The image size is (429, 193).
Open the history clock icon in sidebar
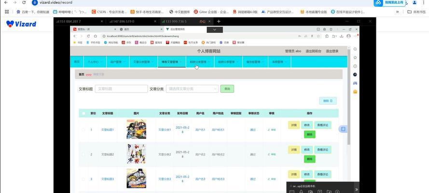(355, 66)
